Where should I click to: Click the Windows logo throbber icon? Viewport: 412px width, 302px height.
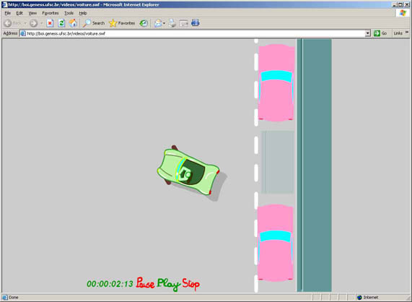pos(403,13)
